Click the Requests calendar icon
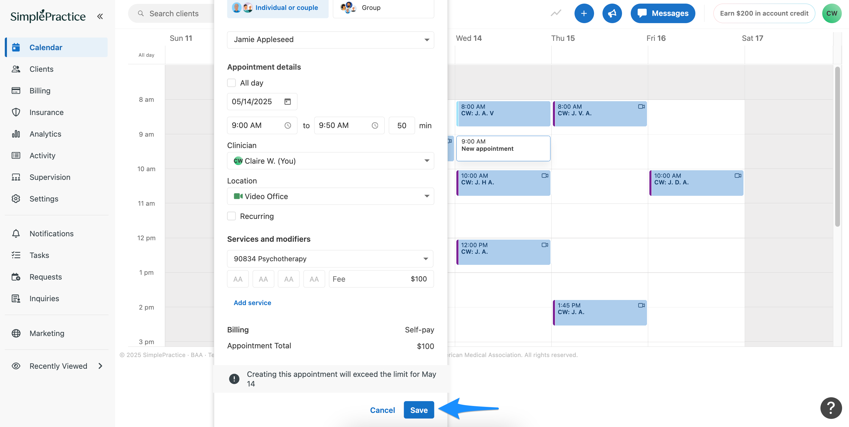849x427 pixels. 16,277
